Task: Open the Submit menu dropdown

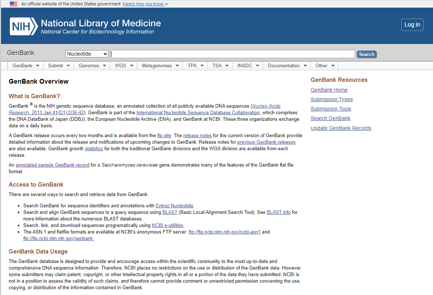Action: point(59,65)
